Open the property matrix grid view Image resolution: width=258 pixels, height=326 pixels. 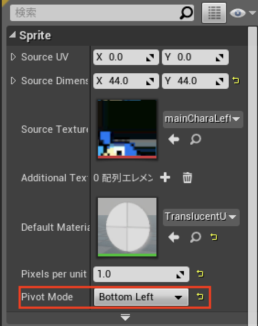click(x=214, y=13)
